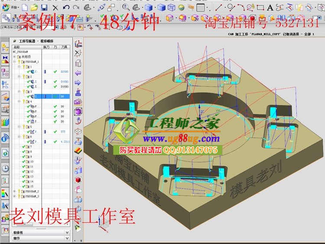Select folder 15 in program tree
Image resolution: width=325 pixels, height=244 pixels.
[x=31, y=186]
